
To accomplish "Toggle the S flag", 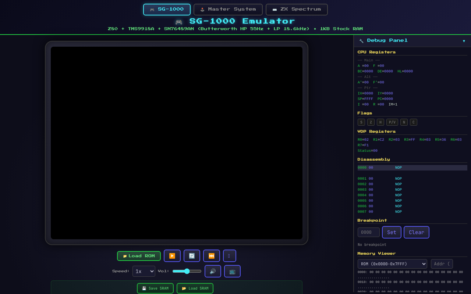I will click(361, 122).
